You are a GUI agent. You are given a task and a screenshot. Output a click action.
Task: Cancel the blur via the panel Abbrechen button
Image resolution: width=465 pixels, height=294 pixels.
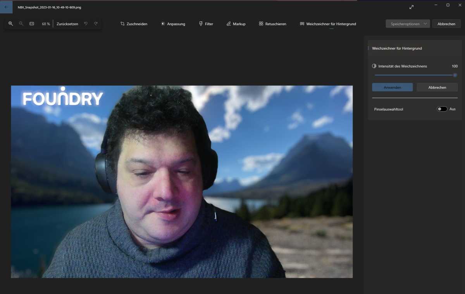click(437, 87)
